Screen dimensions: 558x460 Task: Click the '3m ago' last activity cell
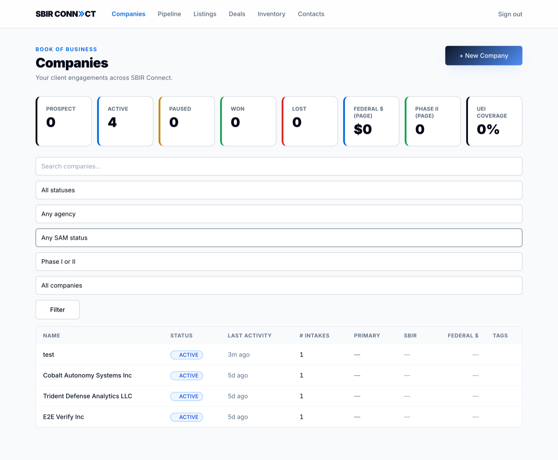coord(239,355)
